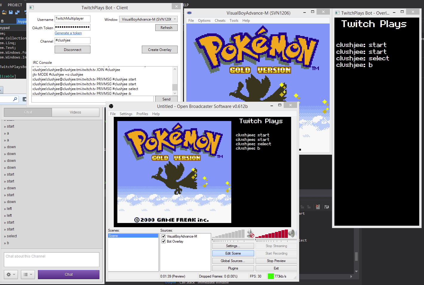Open OBS Settings... button
The height and width of the screenshot is (285, 424).
tap(233, 246)
